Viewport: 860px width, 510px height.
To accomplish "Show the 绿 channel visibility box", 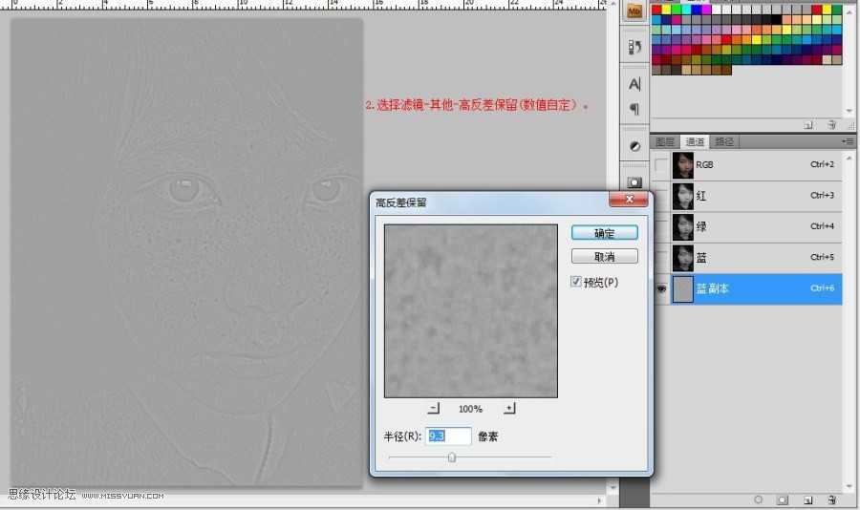I will click(661, 226).
